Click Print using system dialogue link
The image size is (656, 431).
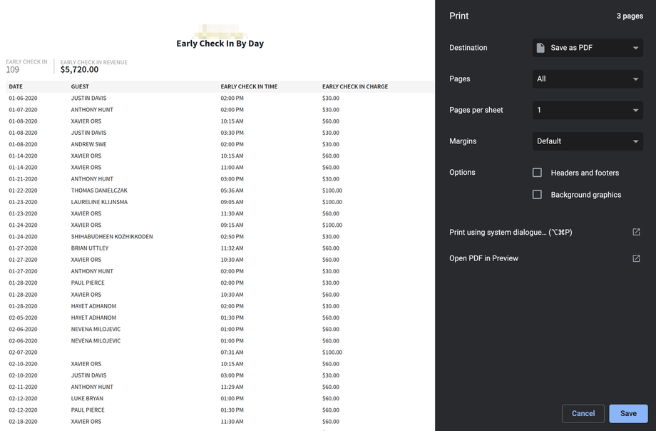click(511, 232)
